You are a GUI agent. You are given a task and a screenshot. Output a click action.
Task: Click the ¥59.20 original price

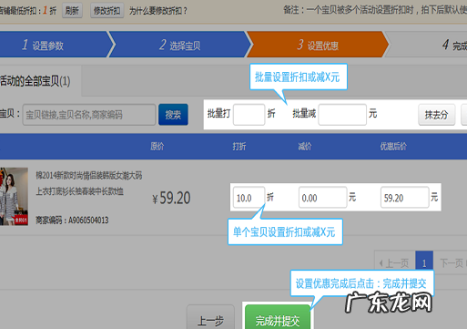tap(171, 198)
